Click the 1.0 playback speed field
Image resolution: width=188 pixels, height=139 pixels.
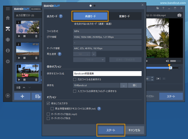tap(82, 54)
